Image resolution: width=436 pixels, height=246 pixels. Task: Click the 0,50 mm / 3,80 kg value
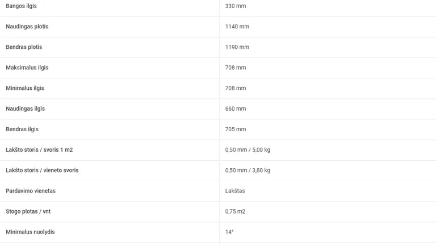(248, 170)
